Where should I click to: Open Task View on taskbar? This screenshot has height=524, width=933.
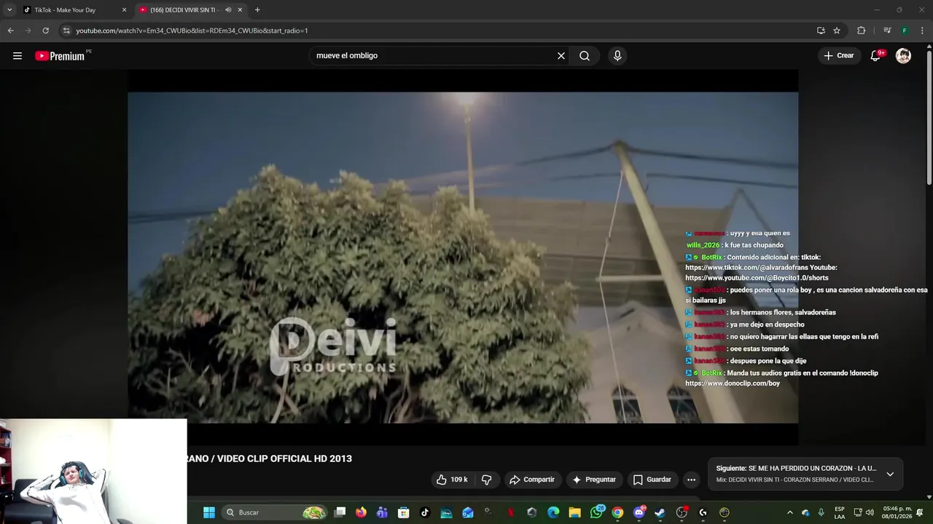[340, 512]
